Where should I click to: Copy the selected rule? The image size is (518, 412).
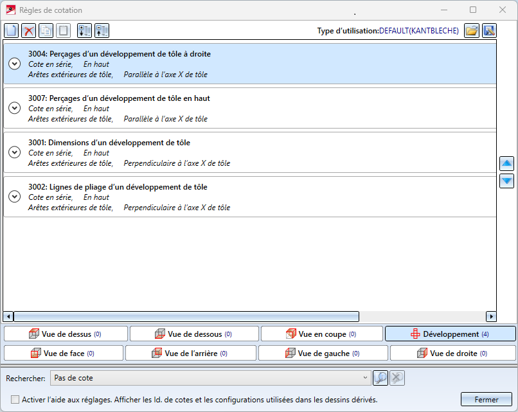click(46, 31)
